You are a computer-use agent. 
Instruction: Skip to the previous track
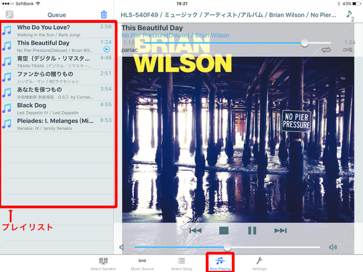[x=195, y=230]
